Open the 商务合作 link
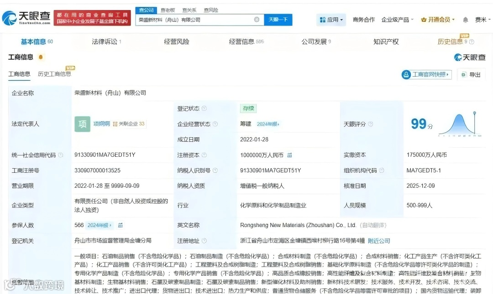493x294 pixels. point(363,20)
